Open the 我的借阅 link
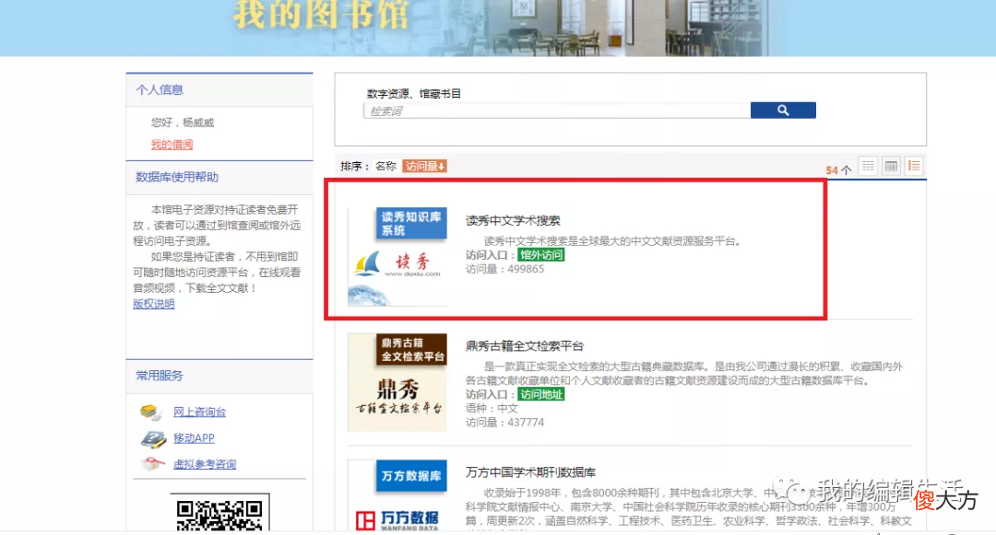Screen dimensions: 996x535 172,145
